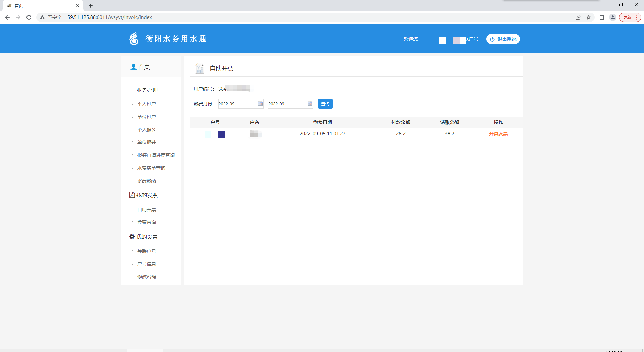Image resolution: width=644 pixels, height=352 pixels.
Task: Click the share page icon in address bar
Action: (x=578, y=17)
